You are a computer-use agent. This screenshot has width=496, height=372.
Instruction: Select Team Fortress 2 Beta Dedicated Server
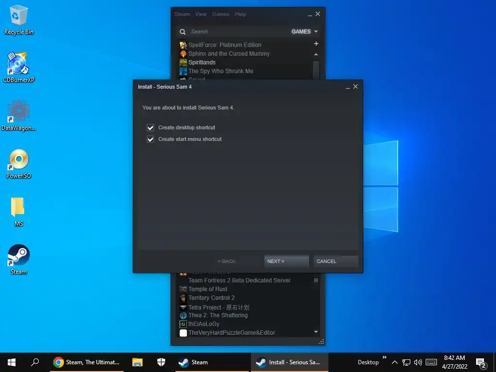click(239, 280)
